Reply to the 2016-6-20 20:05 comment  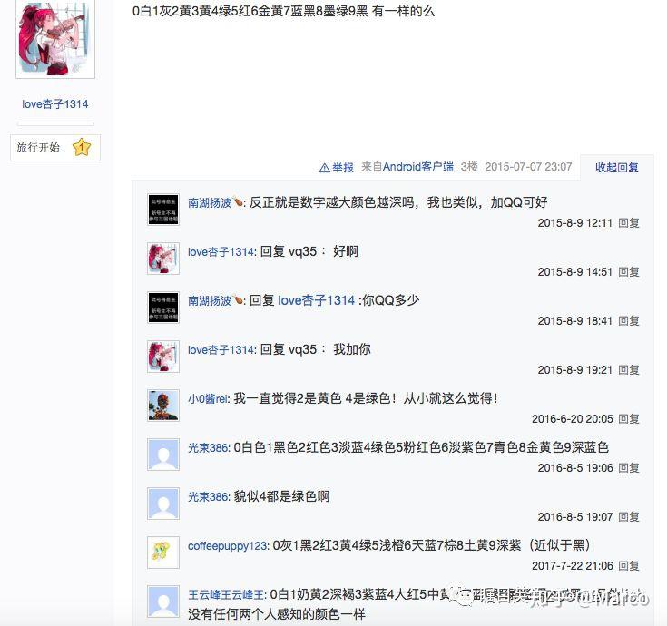click(x=629, y=419)
